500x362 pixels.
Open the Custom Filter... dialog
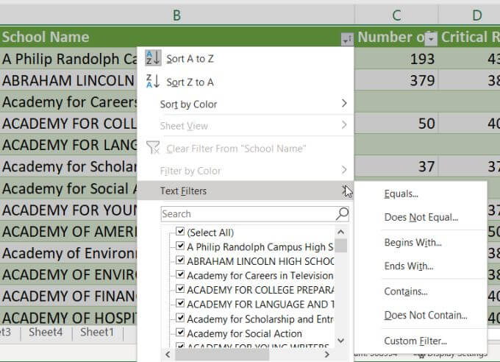point(415,341)
